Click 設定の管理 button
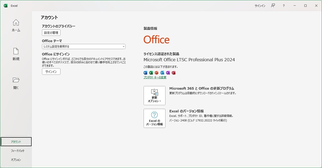This screenshot has height=168, width=322. [x=51, y=33]
